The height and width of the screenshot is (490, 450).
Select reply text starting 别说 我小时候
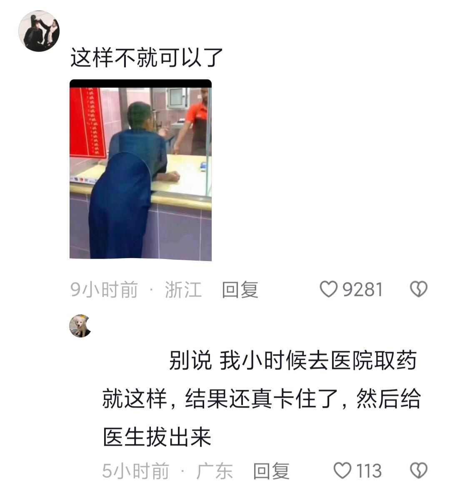[x=292, y=360]
